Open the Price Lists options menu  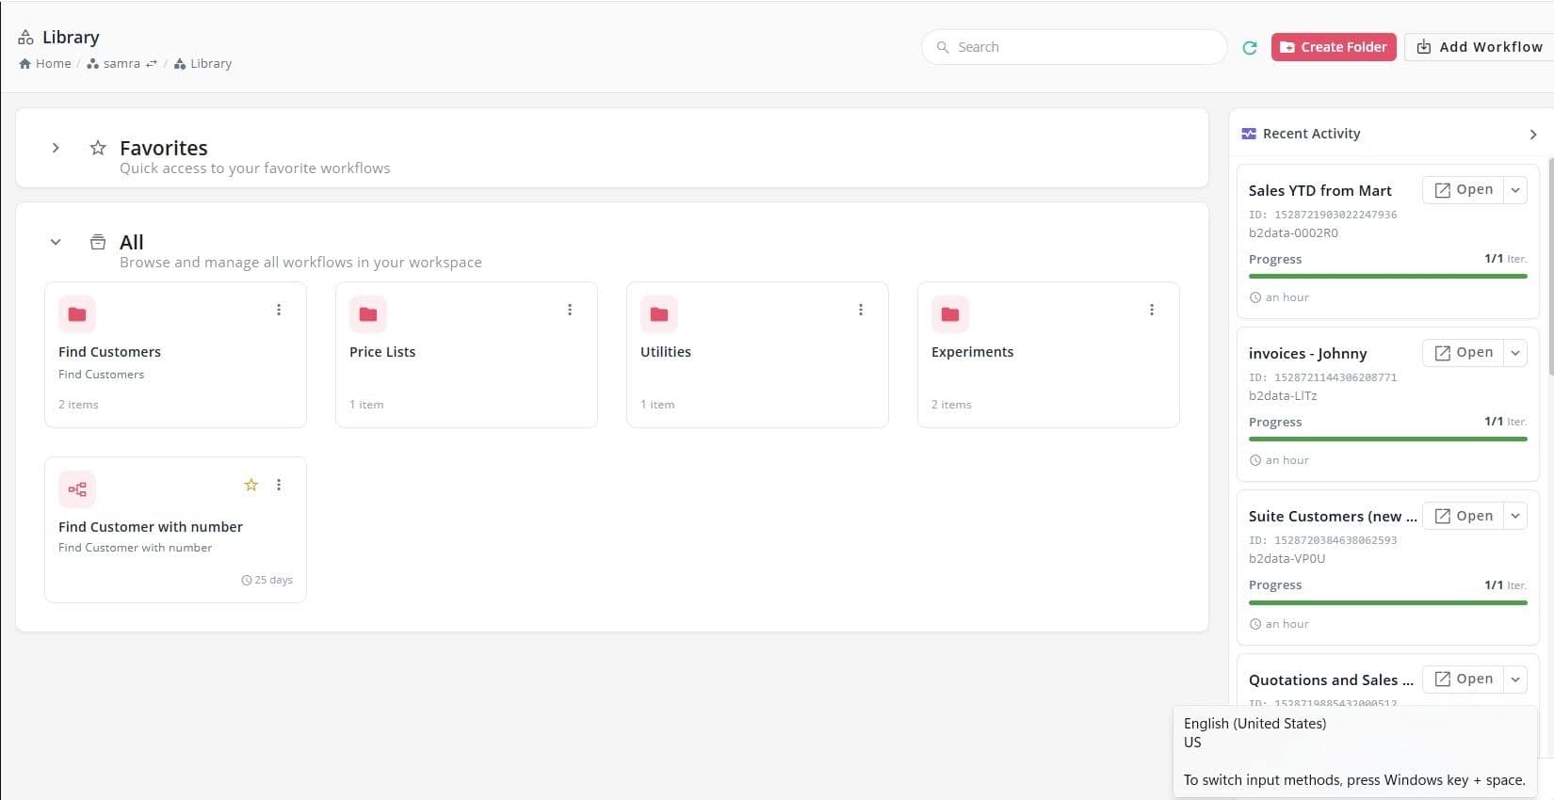(x=570, y=310)
